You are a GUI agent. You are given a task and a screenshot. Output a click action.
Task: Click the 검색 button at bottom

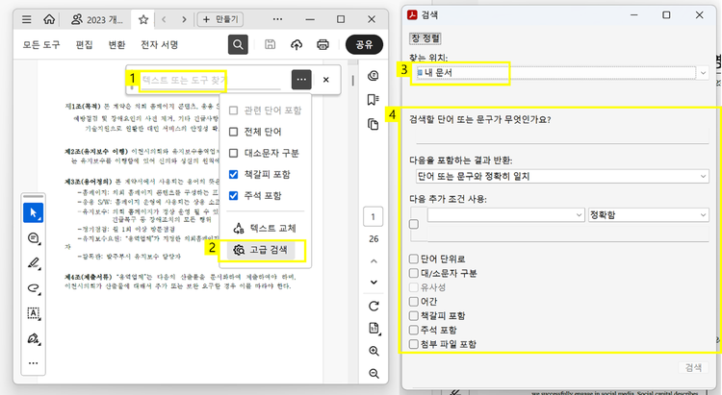693,367
